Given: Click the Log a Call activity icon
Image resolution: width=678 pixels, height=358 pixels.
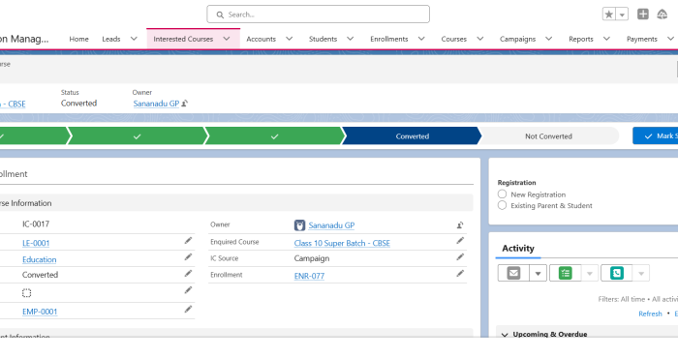Looking at the screenshot, I should (x=617, y=273).
